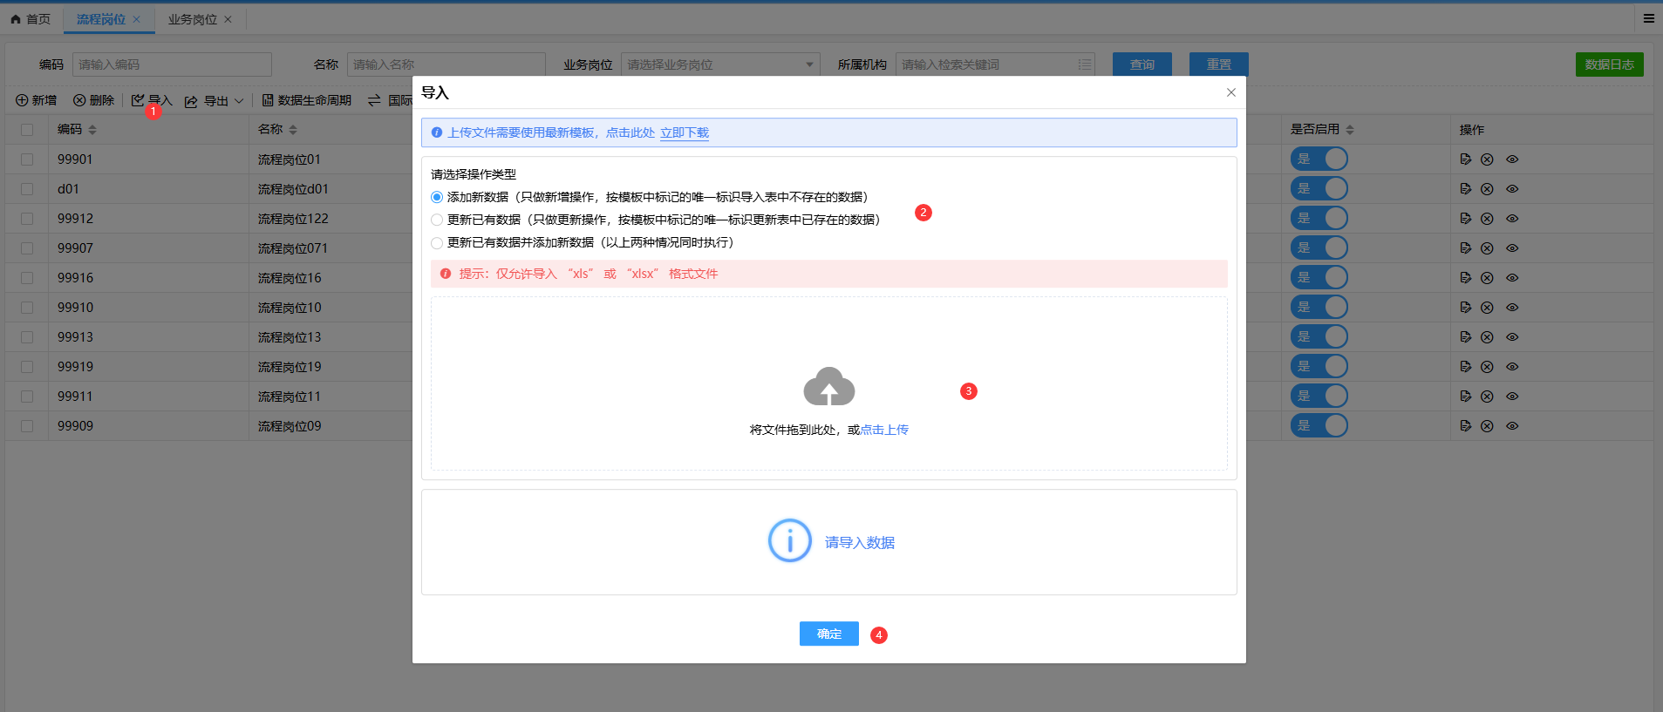Expand the 业务岗位 dropdown selector
The width and height of the screenshot is (1663, 712).
(x=720, y=64)
